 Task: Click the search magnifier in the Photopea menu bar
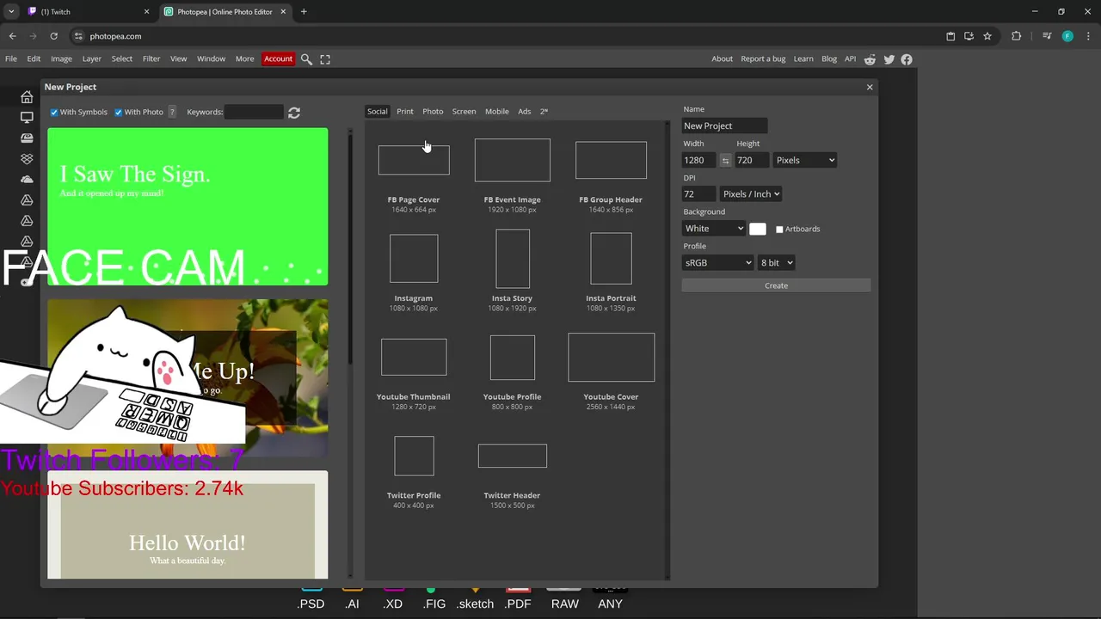point(306,59)
